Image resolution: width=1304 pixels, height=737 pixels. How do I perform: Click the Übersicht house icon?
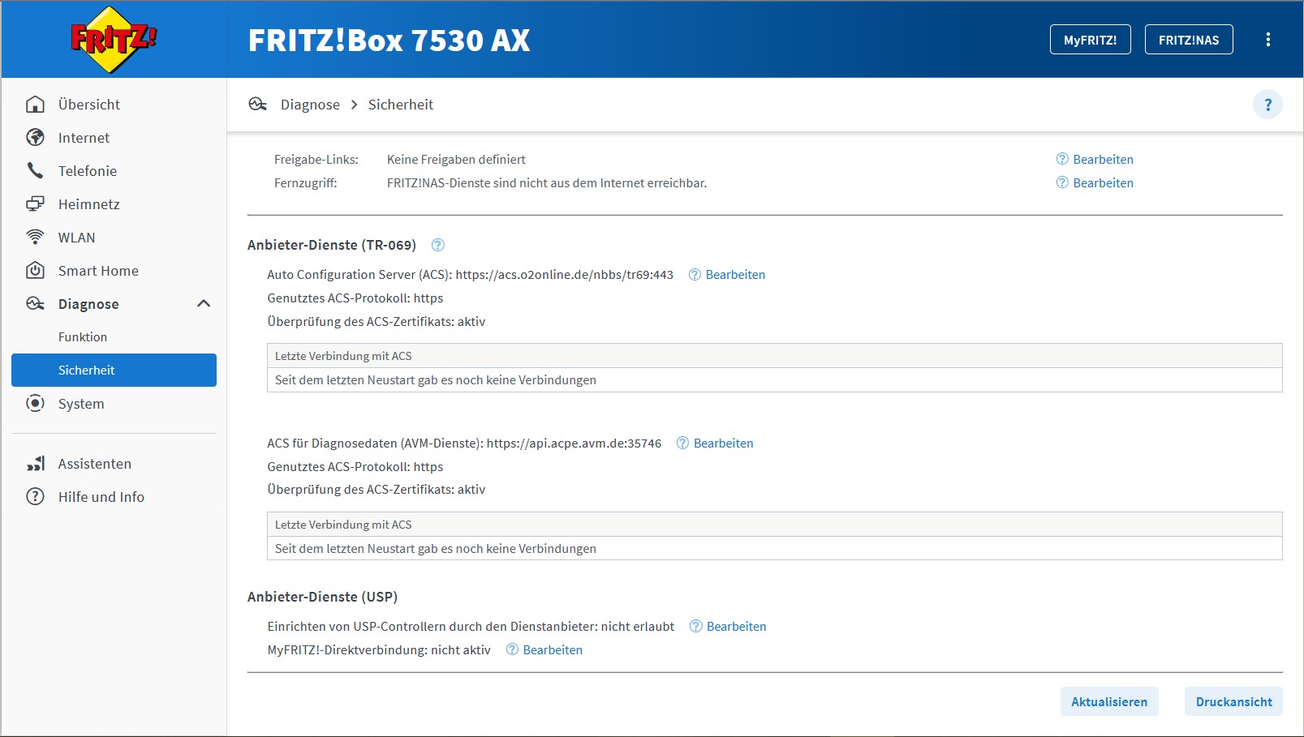click(35, 105)
